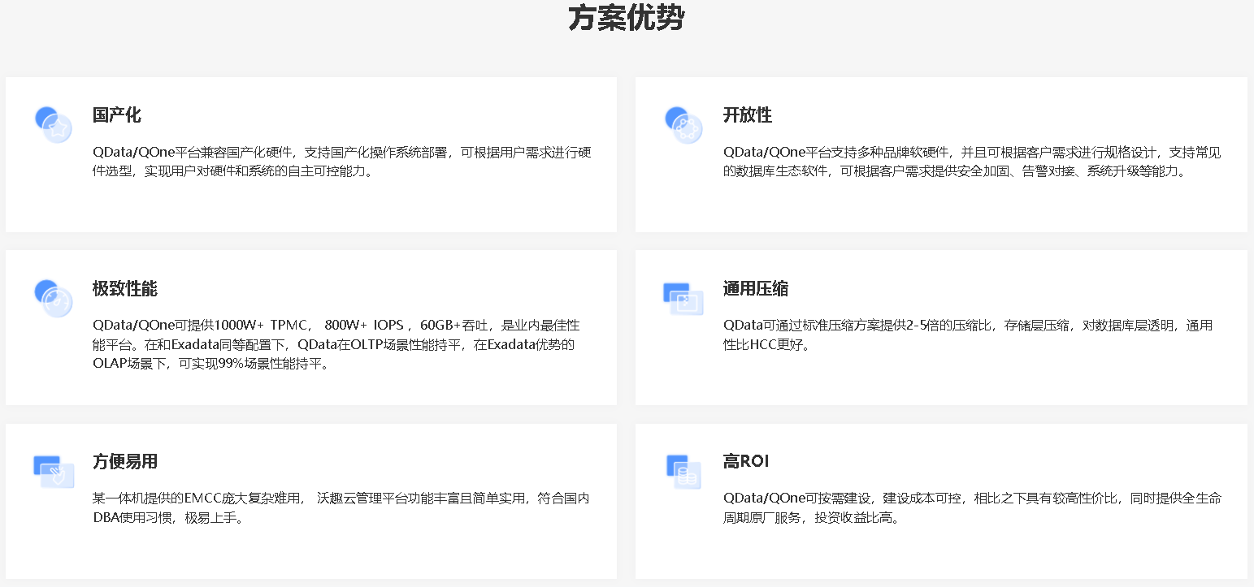Click the 极致性能 title
Viewport: 1254px width, 587px height.
[125, 289]
